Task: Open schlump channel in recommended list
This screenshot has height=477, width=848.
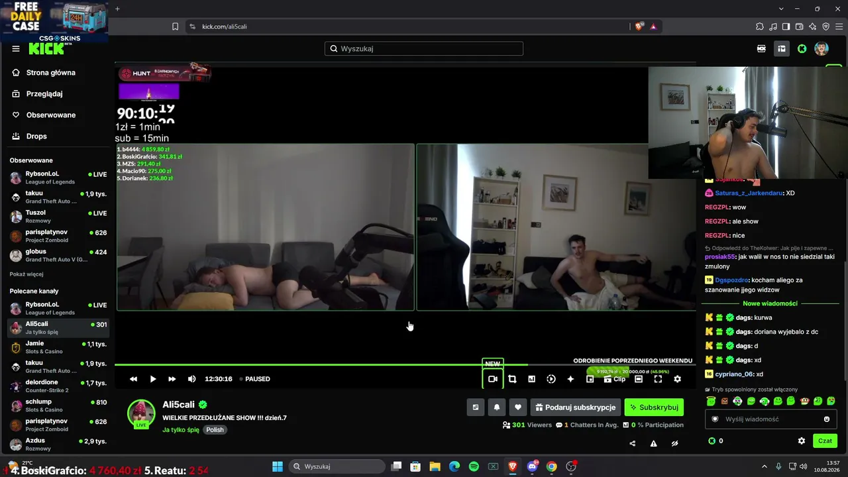Action: 58,405
